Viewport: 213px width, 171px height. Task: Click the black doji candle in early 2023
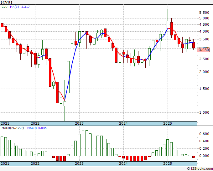coord(83,32)
